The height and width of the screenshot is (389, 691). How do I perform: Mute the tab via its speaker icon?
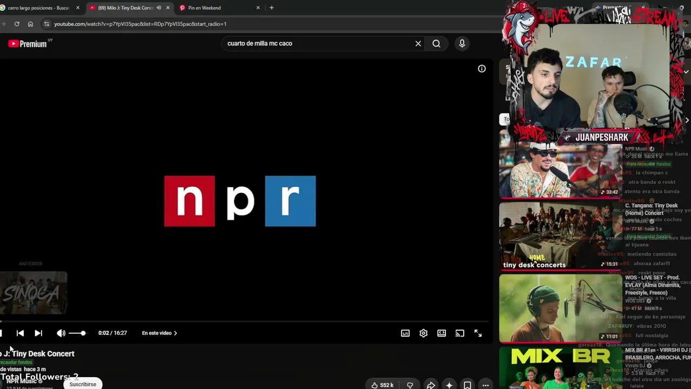click(159, 8)
